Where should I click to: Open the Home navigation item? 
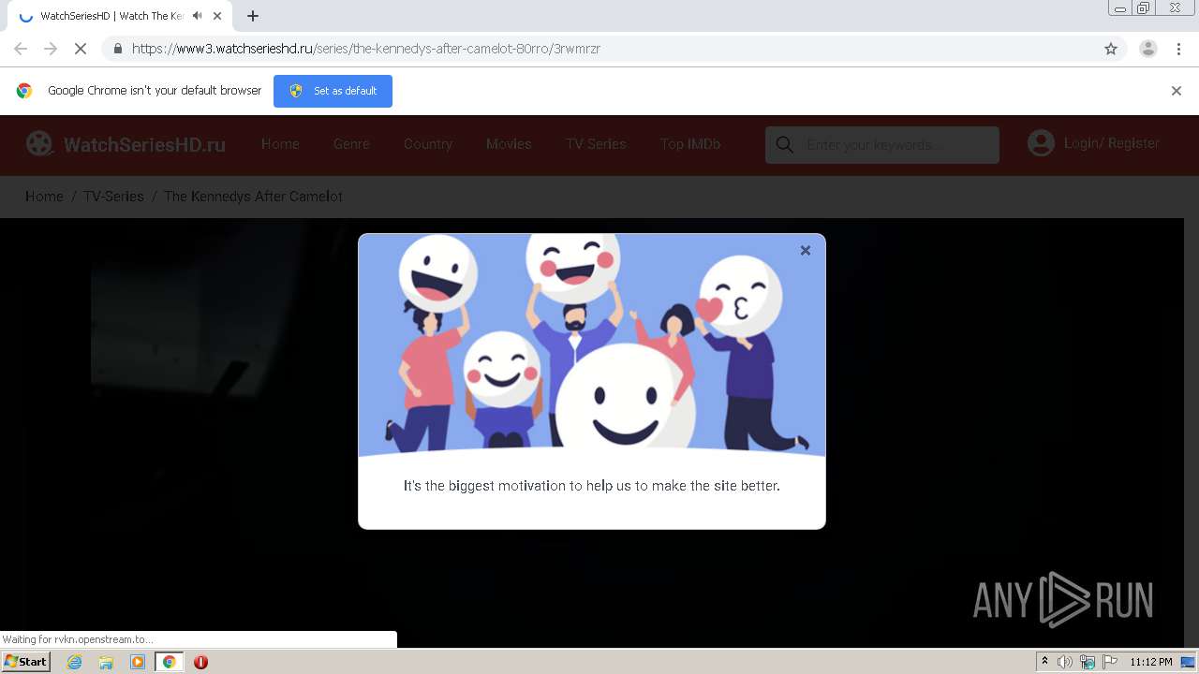280,144
